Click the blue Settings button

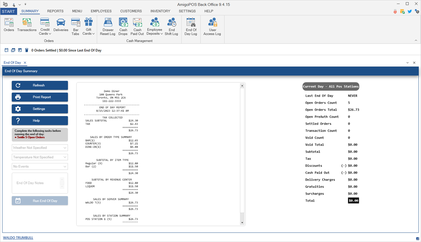click(x=40, y=109)
